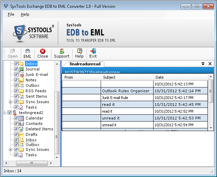The height and width of the screenshot is (177, 217).
Task: Click the Drafts folder icon
Action: 21,134
